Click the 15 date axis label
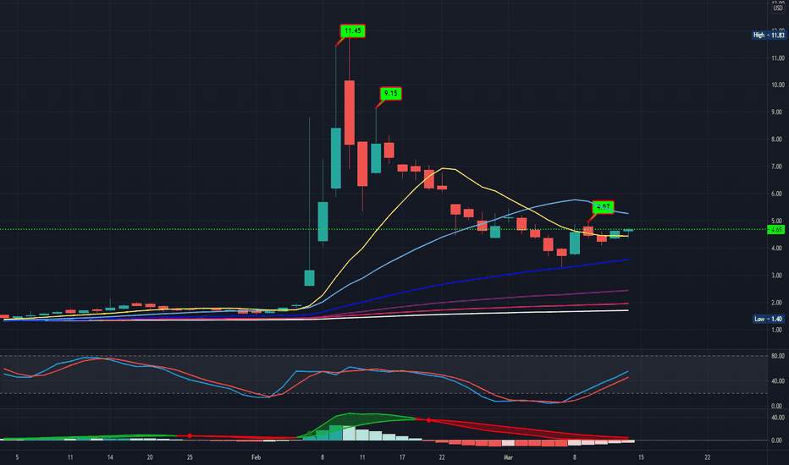 coord(641,457)
